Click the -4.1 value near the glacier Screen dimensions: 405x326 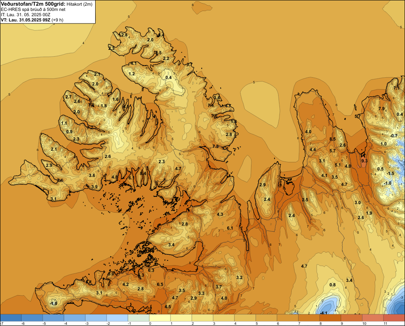[x=324, y=313]
